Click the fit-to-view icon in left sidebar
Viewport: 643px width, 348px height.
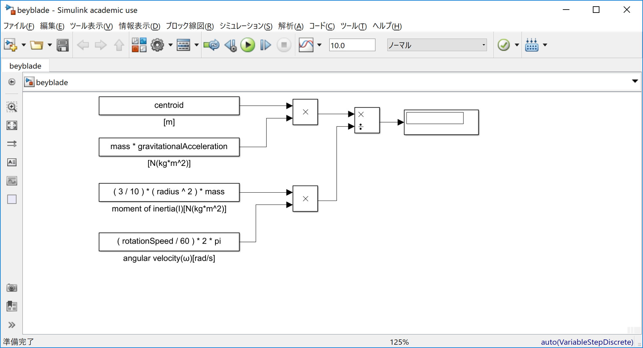coord(12,125)
